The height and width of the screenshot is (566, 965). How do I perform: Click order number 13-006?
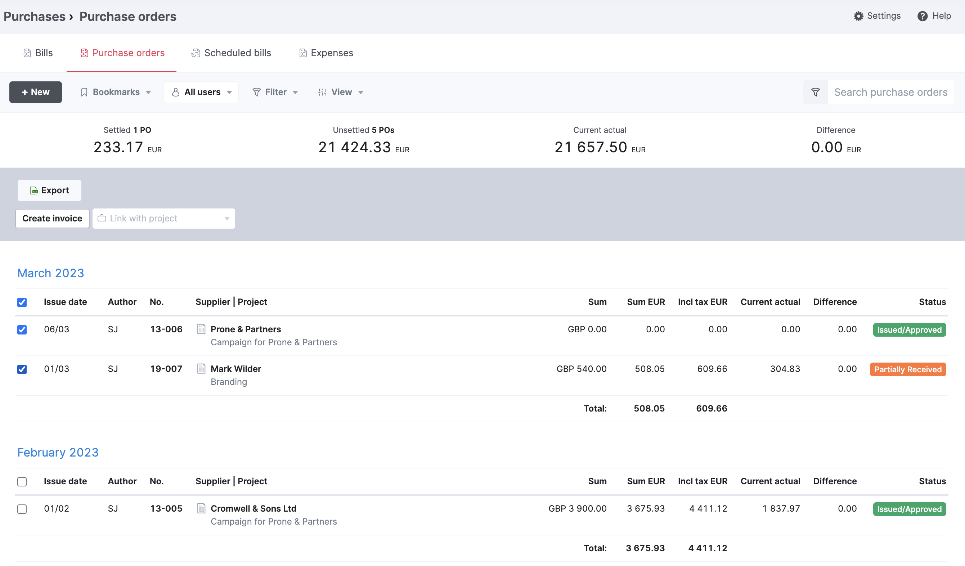coord(166,329)
